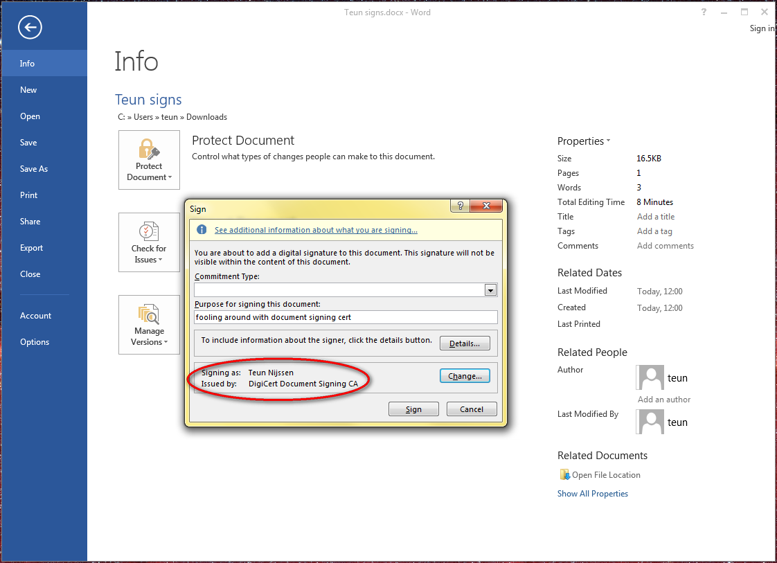This screenshot has width=777, height=563.
Task: Click Show All Properties link
Action: (593, 494)
